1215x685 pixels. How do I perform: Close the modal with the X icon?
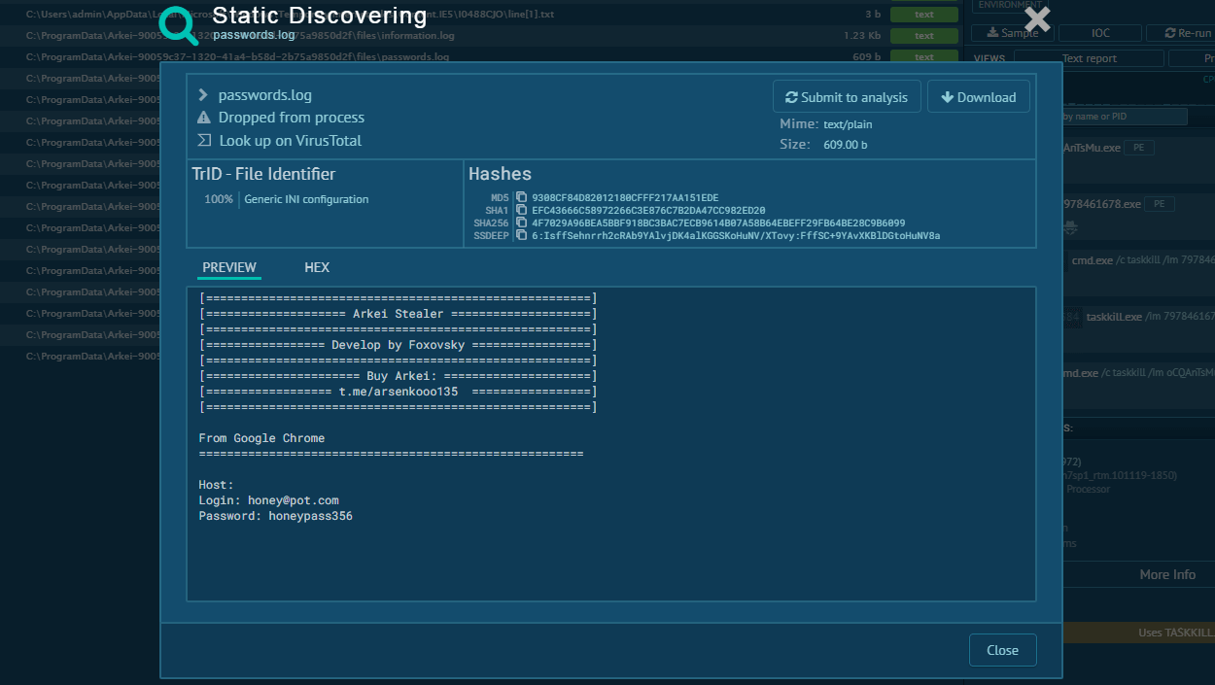(x=1037, y=19)
